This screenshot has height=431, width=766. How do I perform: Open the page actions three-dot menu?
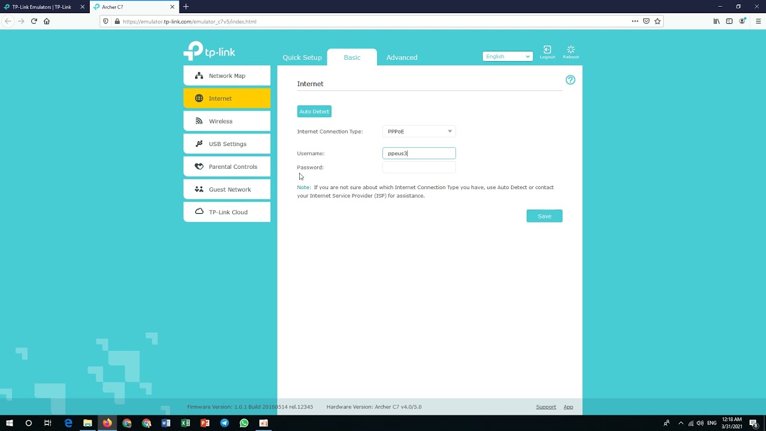635,21
